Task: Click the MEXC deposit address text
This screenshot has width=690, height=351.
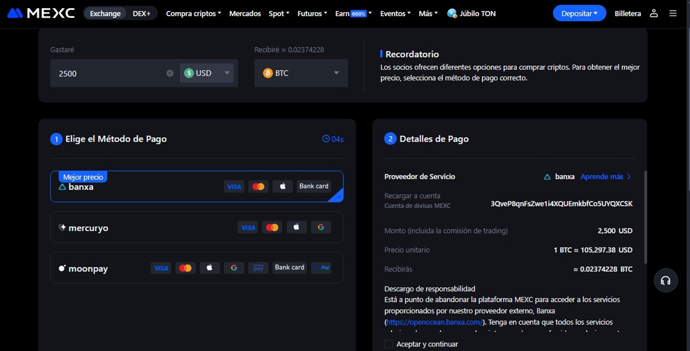Action: [562, 204]
